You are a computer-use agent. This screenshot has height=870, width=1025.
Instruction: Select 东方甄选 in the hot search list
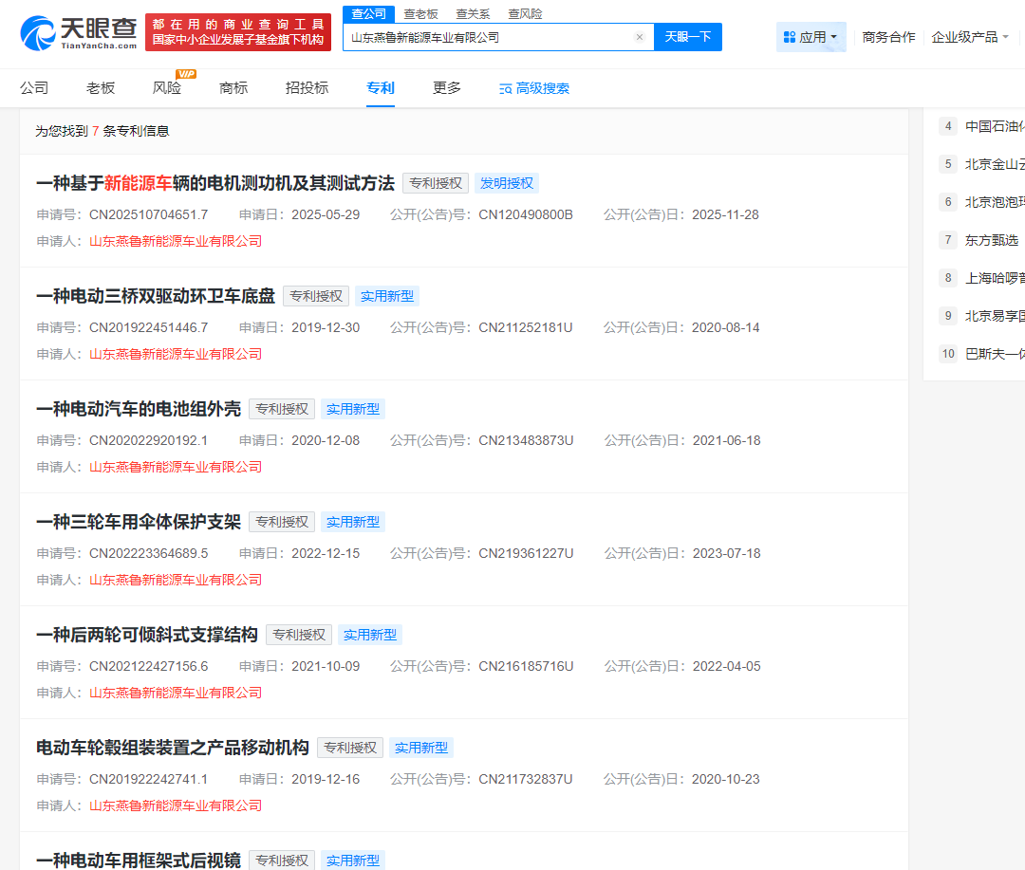tap(991, 240)
